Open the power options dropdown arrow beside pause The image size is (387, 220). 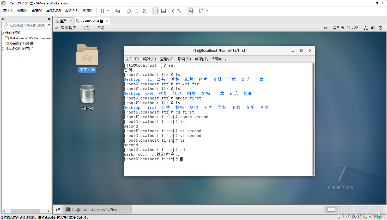tap(108, 11)
